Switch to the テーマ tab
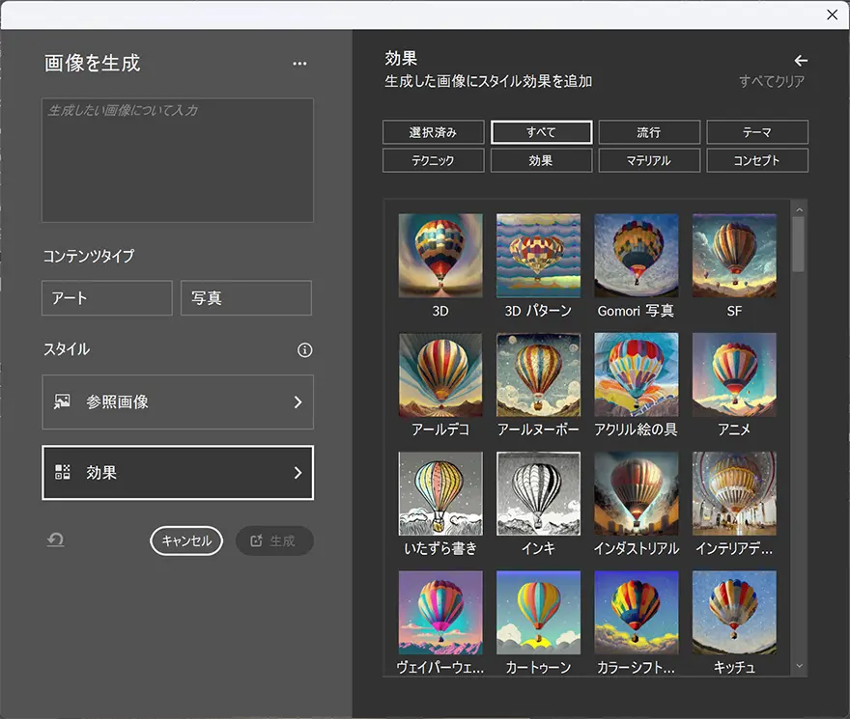The height and width of the screenshot is (719, 850). click(757, 132)
